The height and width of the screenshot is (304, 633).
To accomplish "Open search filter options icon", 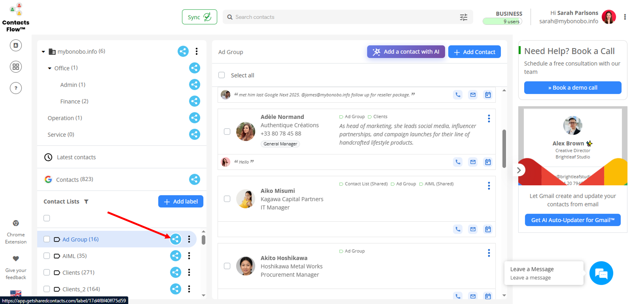I will tap(463, 17).
